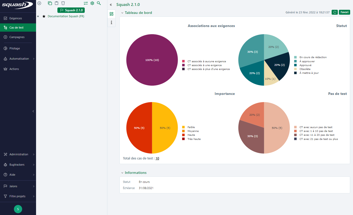
Task: Click the total test cases link 10
Action: (x=157, y=158)
